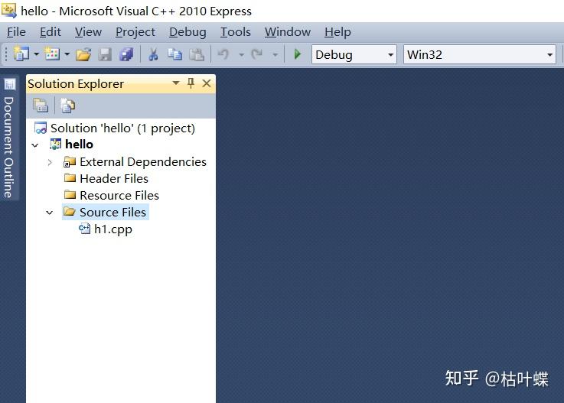Image resolution: width=564 pixels, height=403 pixels.
Task: Open the Debug configuration combo box
Action: coord(354,54)
